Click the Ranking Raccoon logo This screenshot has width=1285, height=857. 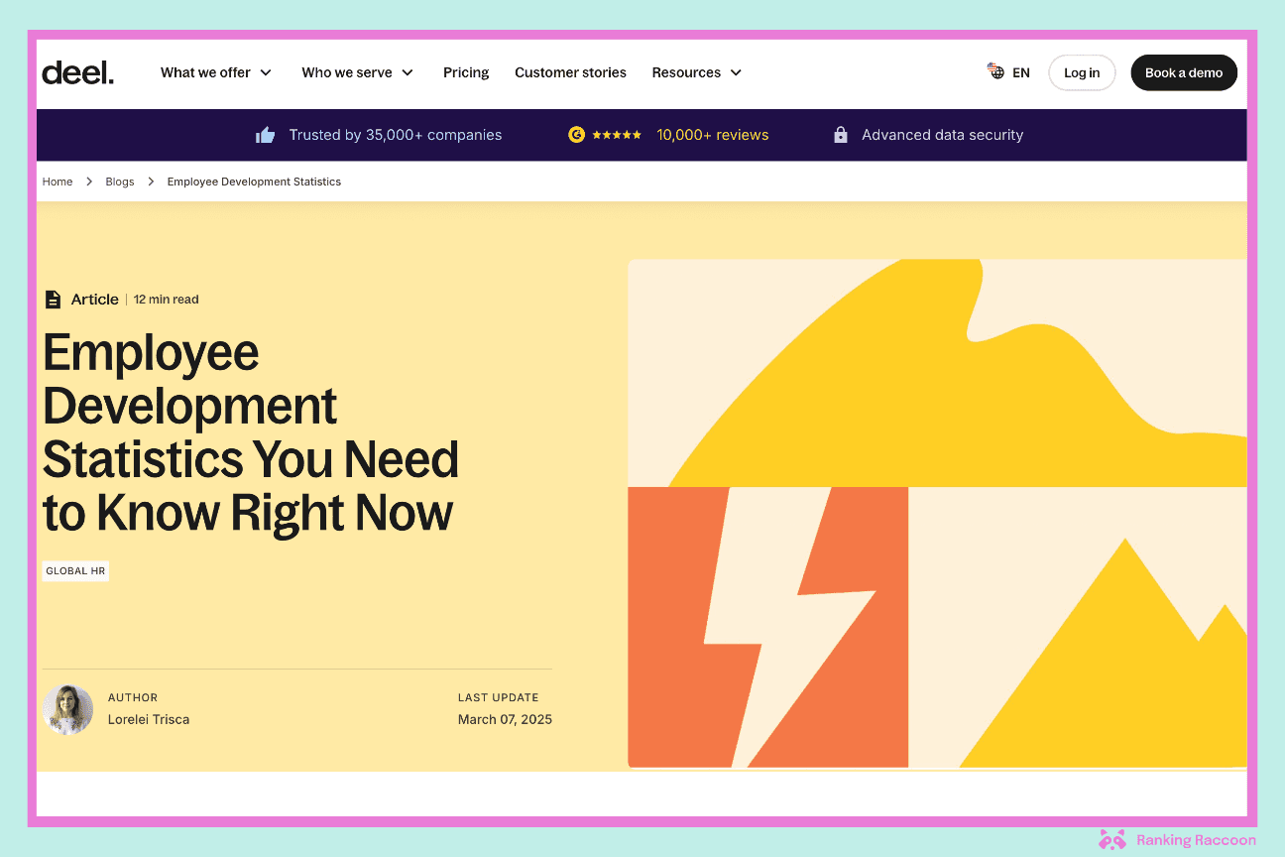[1177, 840]
